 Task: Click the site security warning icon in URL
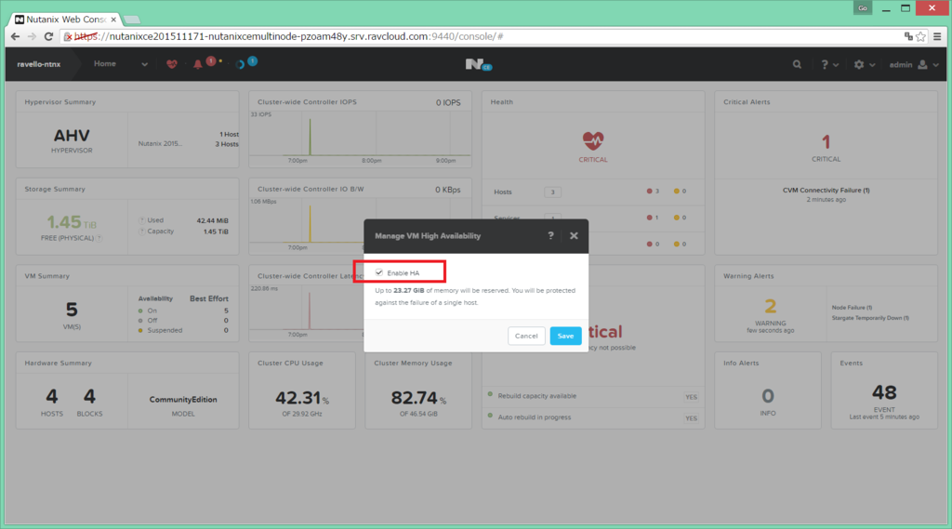coord(68,36)
